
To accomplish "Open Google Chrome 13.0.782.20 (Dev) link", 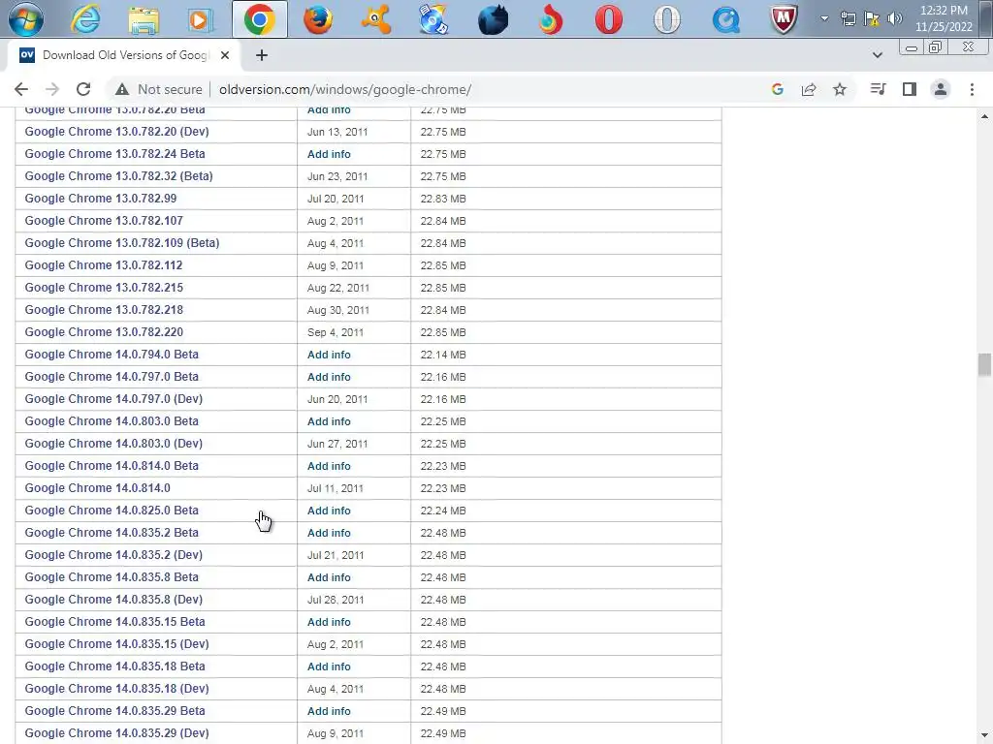I will (x=116, y=132).
